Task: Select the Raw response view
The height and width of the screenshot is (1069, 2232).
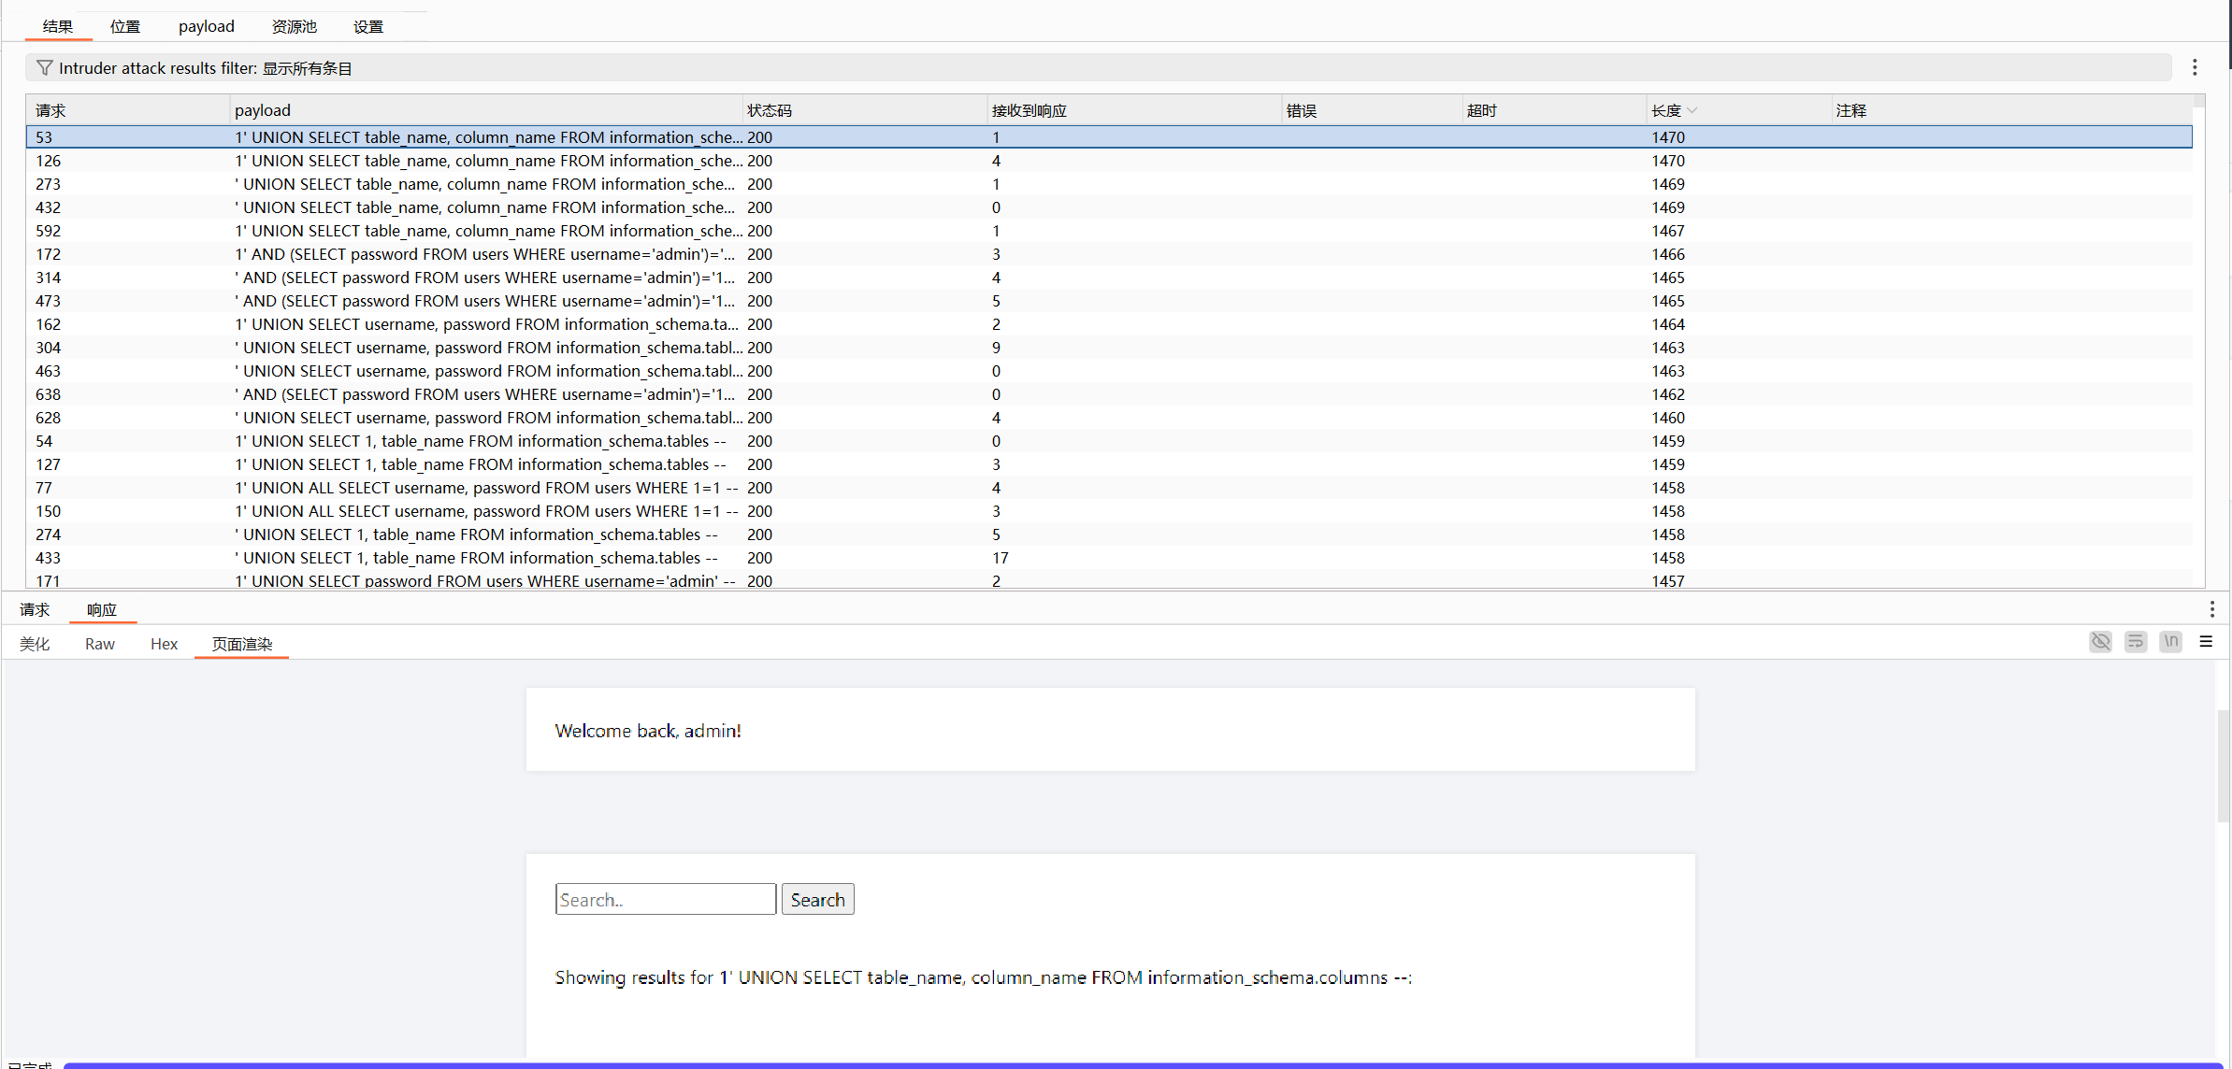Action: point(100,644)
